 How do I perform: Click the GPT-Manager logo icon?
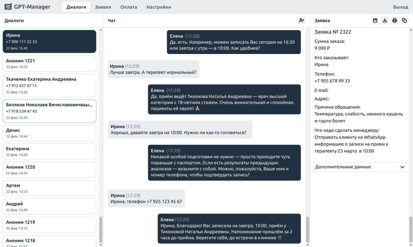pos(8,7)
